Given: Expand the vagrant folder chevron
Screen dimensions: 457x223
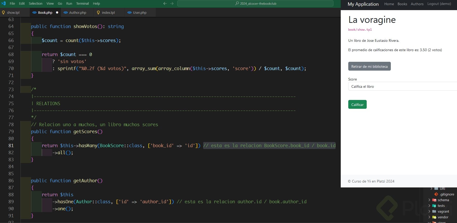Looking at the screenshot, I should tap(429, 211).
